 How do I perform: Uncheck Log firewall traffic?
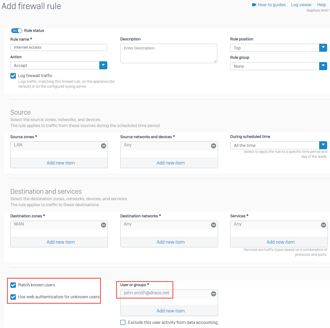13,76
